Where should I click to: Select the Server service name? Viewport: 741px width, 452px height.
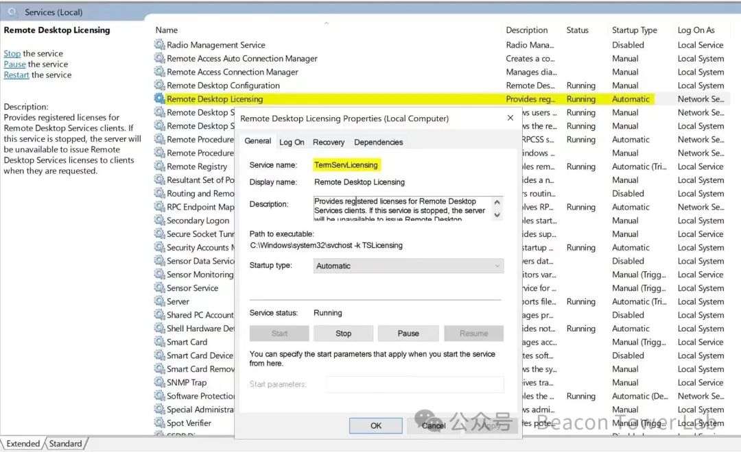tap(178, 301)
